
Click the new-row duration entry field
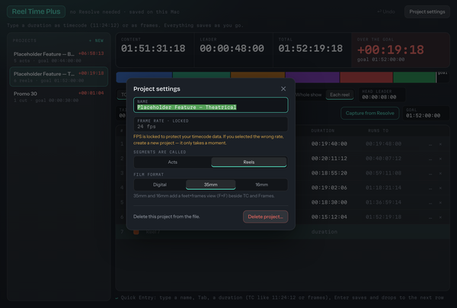tap(324, 232)
